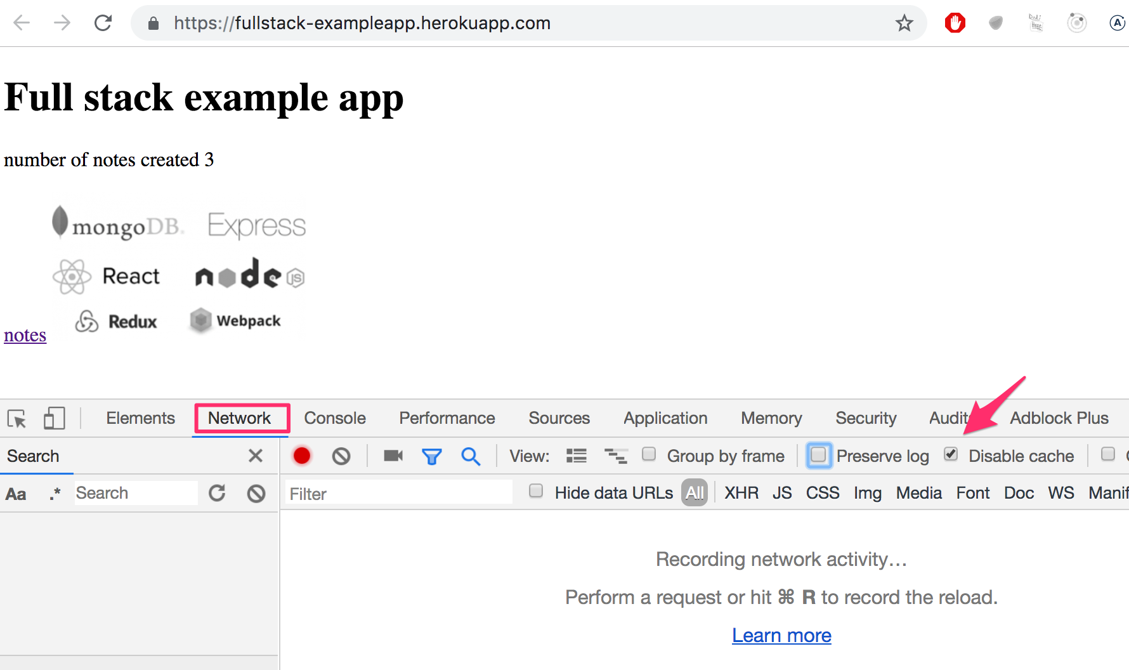Switch to large request rows view
Viewport: 1129px width, 670px height.
pyautogui.click(x=577, y=456)
